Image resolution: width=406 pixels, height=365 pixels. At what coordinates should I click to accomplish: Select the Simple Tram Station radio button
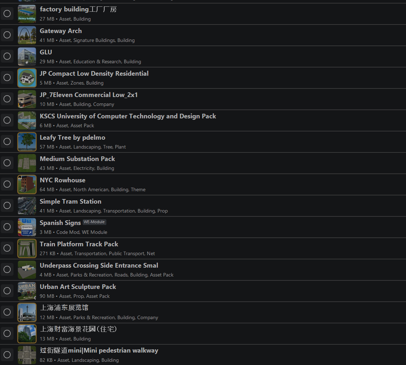pos(7,205)
